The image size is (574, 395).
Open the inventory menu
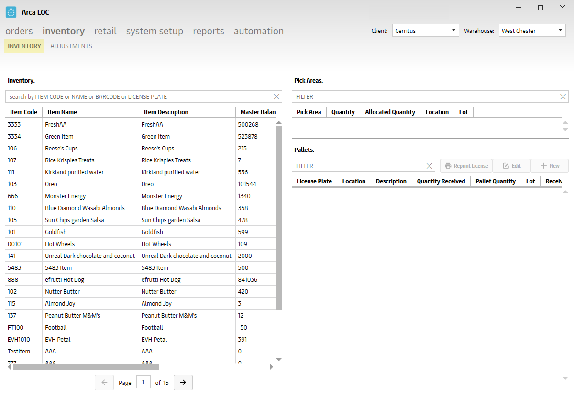coord(64,31)
